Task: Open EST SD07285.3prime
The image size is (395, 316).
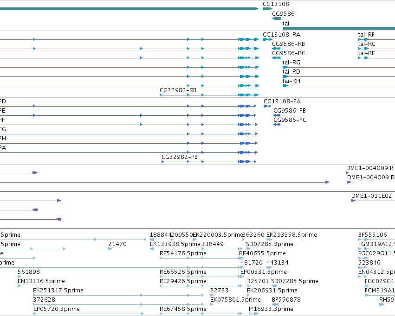Action: (270, 244)
